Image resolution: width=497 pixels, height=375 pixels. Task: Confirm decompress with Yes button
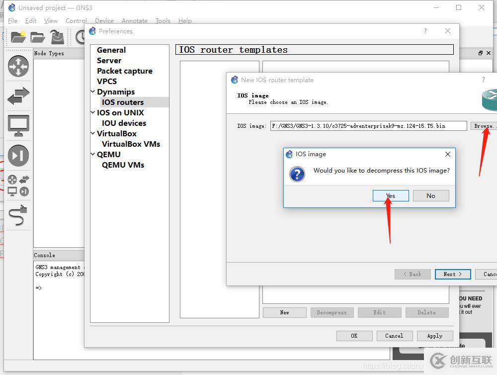[391, 196]
